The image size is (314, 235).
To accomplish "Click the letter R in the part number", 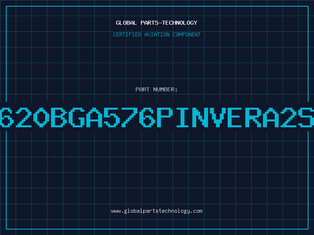I will click(253, 117).
